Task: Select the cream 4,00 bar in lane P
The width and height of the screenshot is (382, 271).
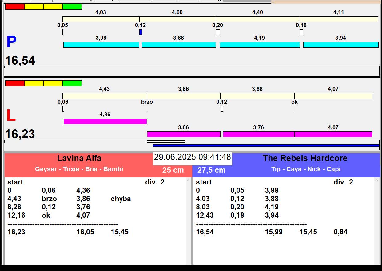Action: (x=177, y=19)
